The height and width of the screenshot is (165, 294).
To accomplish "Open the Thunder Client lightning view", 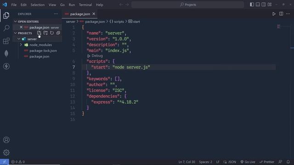I will pos(6,66).
